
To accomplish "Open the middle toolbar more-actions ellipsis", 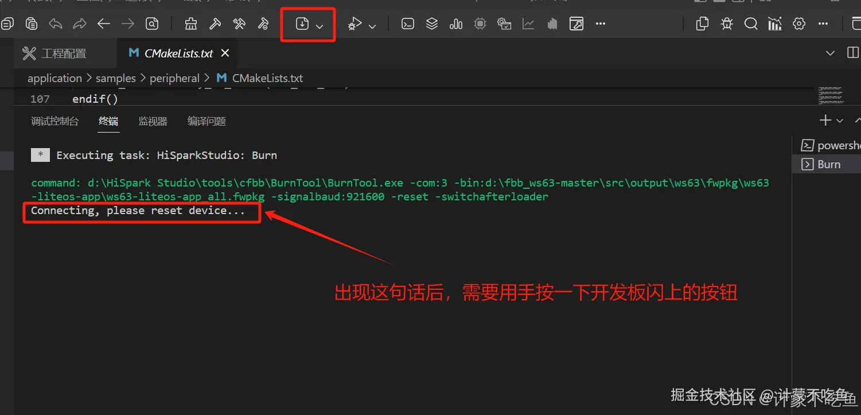I will (x=601, y=24).
